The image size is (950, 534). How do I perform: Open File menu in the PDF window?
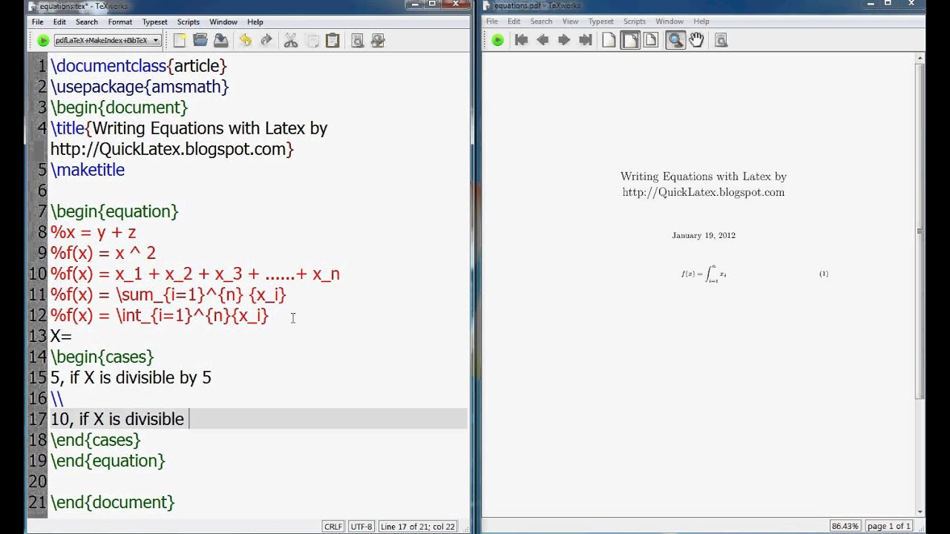492,22
